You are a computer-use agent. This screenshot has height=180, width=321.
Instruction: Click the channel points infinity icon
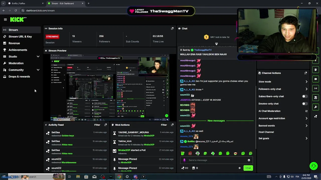coord(185,168)
